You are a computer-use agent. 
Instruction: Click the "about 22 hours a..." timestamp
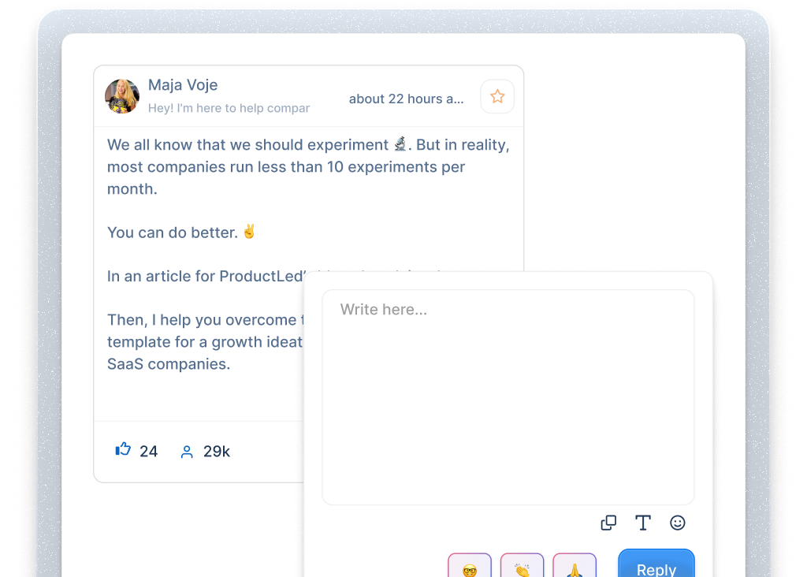pos(407,99)
